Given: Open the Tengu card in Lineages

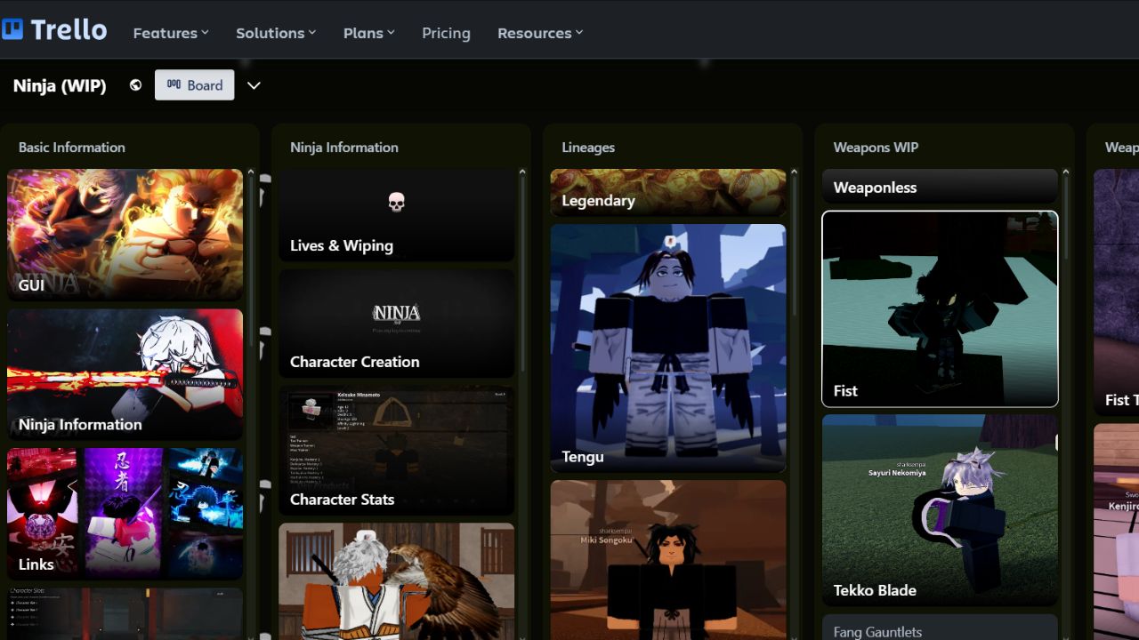Looking at the screenshot, I should 667,347.
